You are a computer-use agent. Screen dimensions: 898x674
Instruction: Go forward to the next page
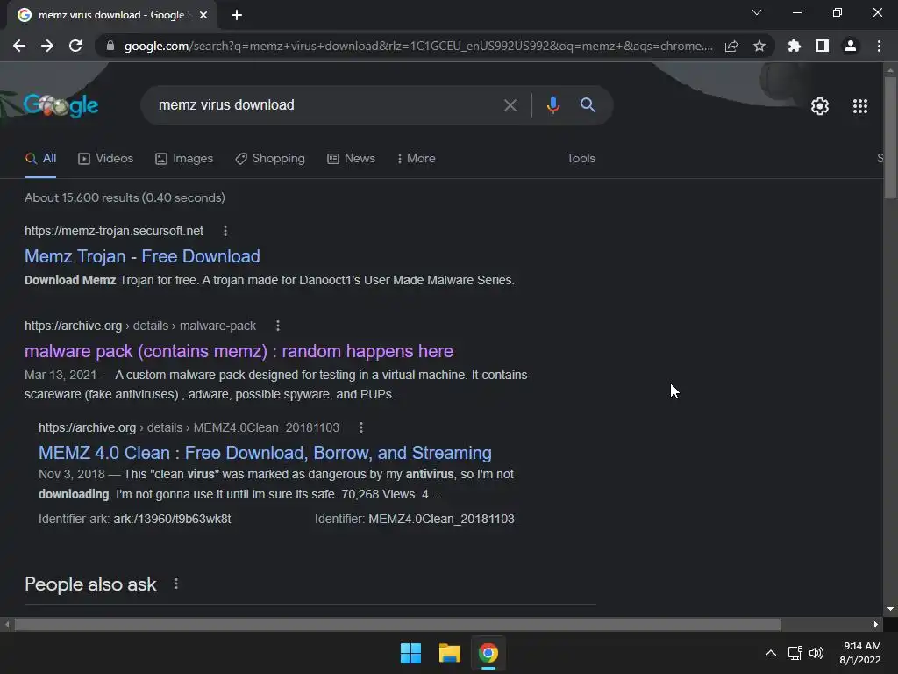pos(47,46)
